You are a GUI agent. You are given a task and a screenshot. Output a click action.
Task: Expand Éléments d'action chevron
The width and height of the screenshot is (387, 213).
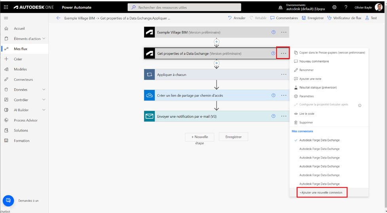44,38
